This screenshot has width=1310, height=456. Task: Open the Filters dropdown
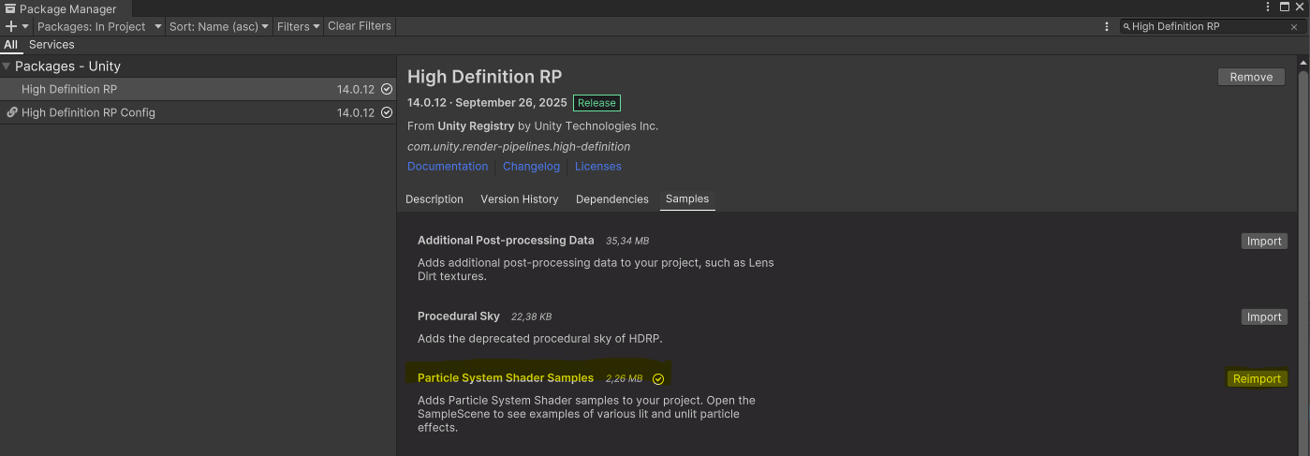pos(298,26)
